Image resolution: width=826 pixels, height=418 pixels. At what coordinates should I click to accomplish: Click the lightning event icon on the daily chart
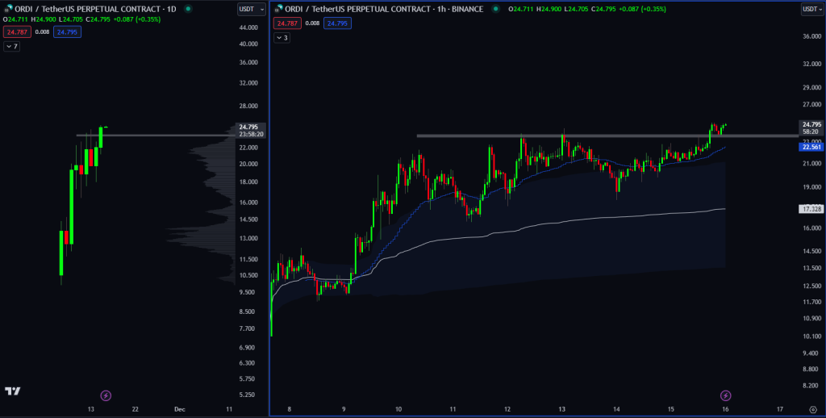[106, 395]
